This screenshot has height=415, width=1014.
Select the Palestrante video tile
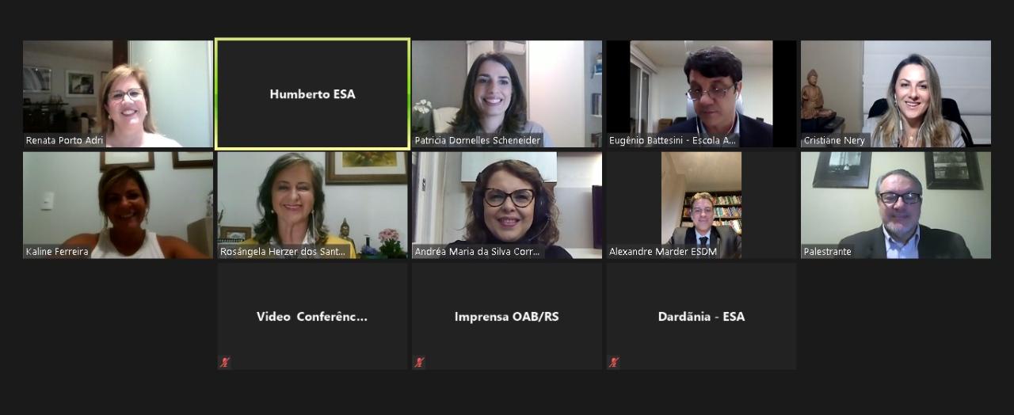coord(896,205)
